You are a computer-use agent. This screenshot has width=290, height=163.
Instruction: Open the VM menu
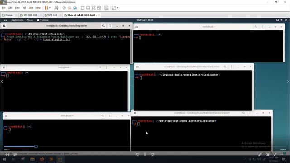tap(24, 8)
